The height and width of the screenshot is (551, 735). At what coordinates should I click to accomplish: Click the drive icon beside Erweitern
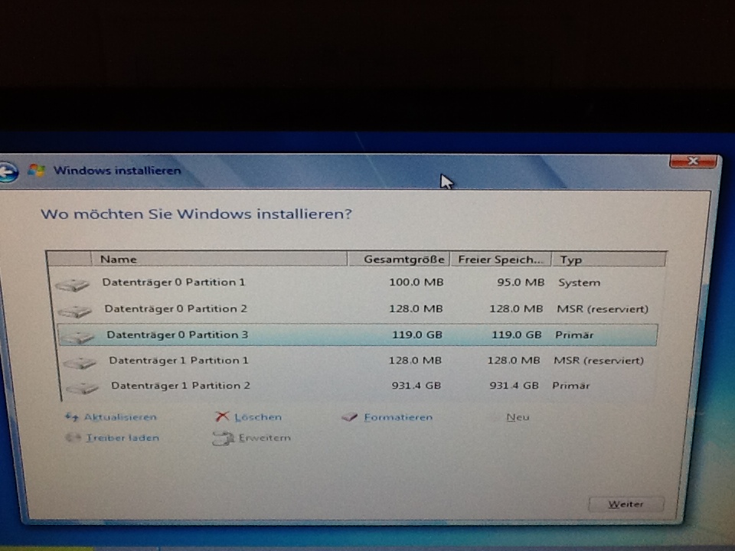point(223,438)
